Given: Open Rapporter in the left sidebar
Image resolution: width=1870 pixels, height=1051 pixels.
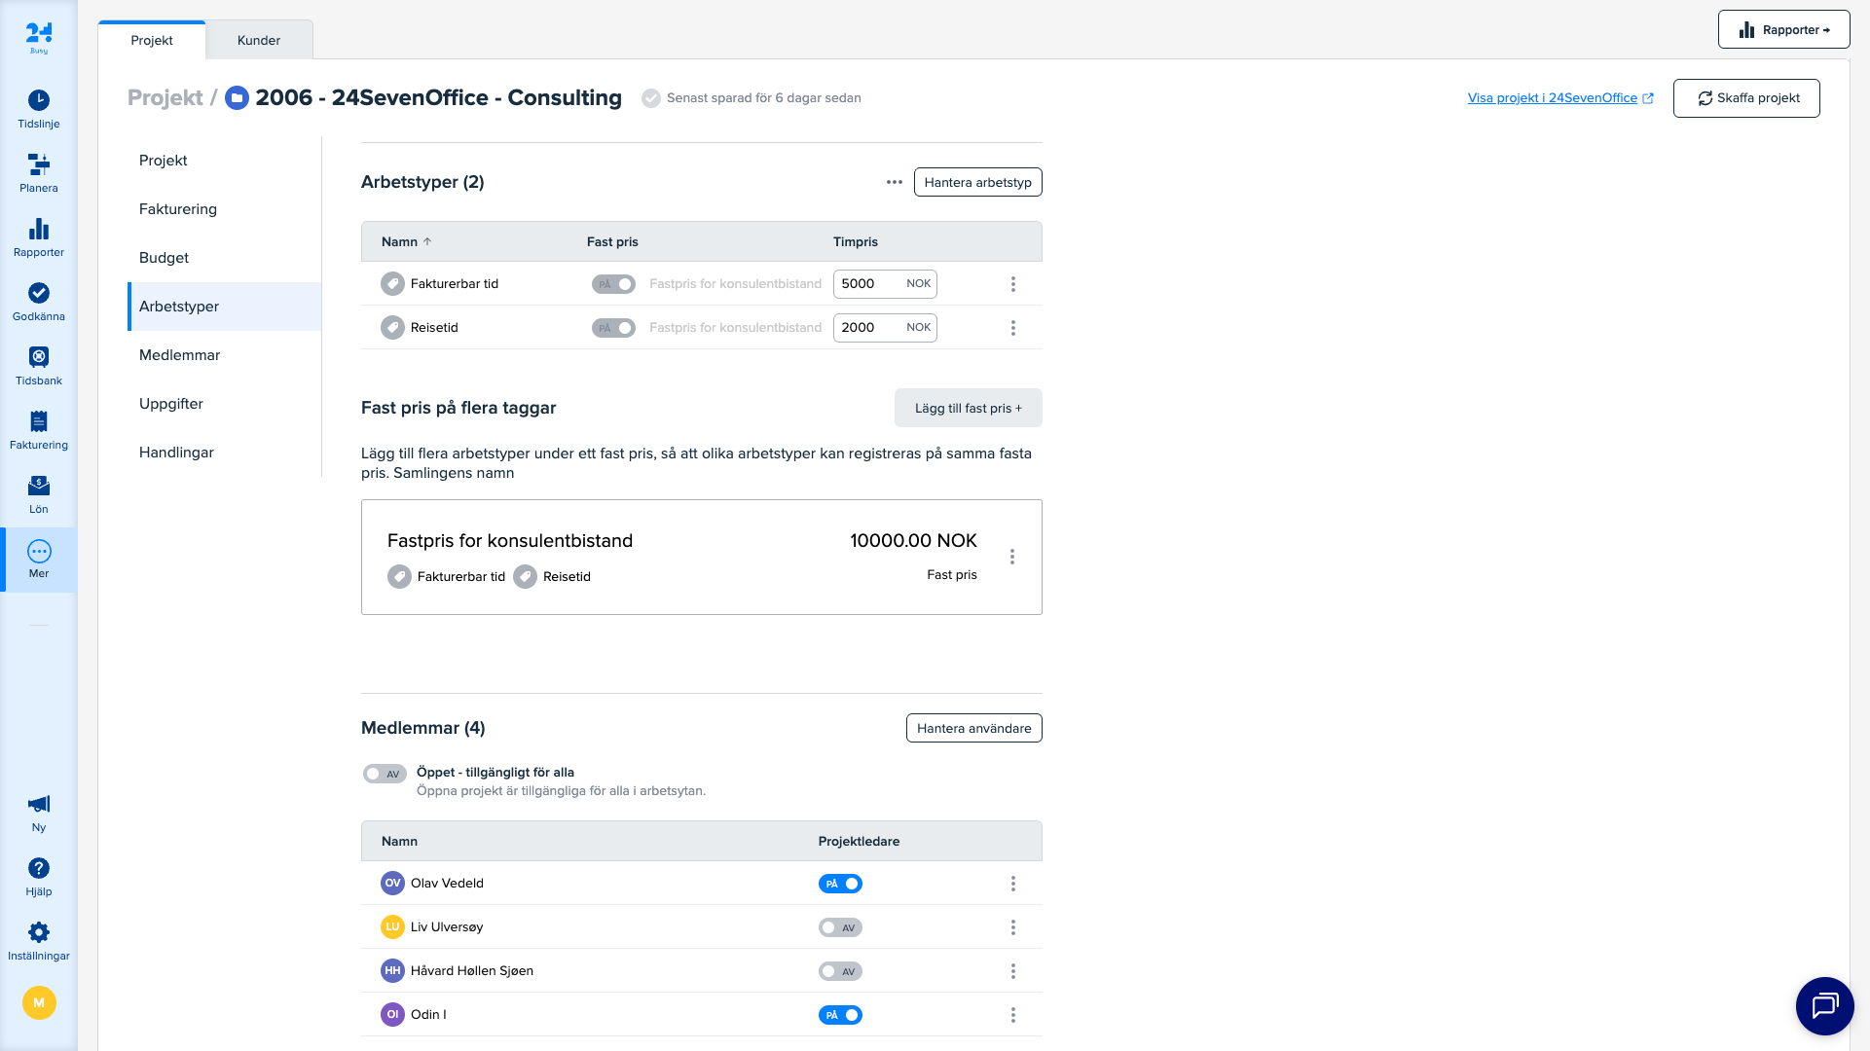Looking at the screenshot, I should (x=39, y=237).
